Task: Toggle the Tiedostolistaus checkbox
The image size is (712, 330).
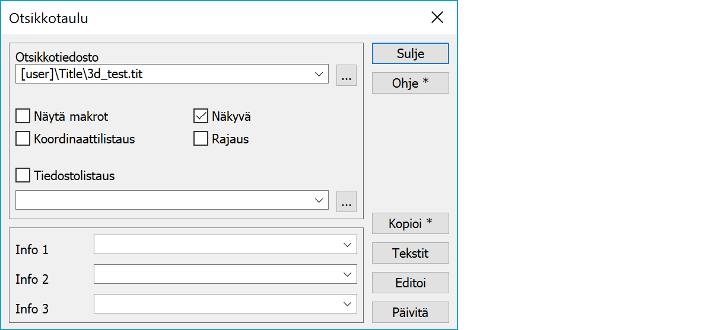Action: pyautogui.click(x=23, y=175)
